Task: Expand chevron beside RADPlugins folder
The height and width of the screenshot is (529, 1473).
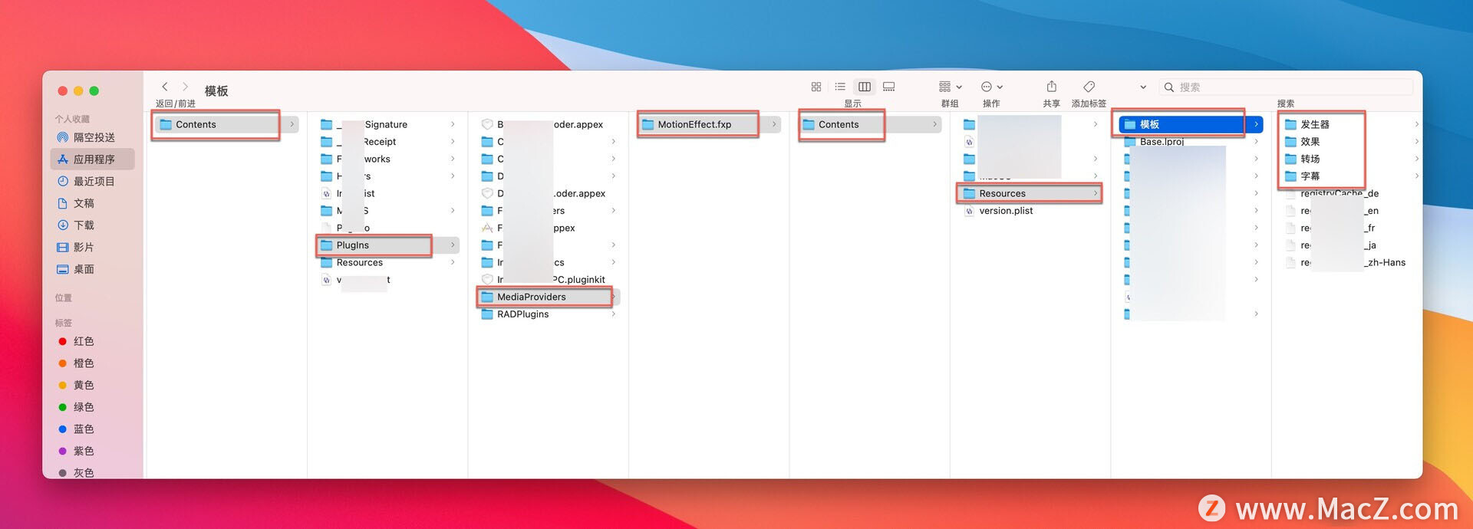Action: click(613, 314)
